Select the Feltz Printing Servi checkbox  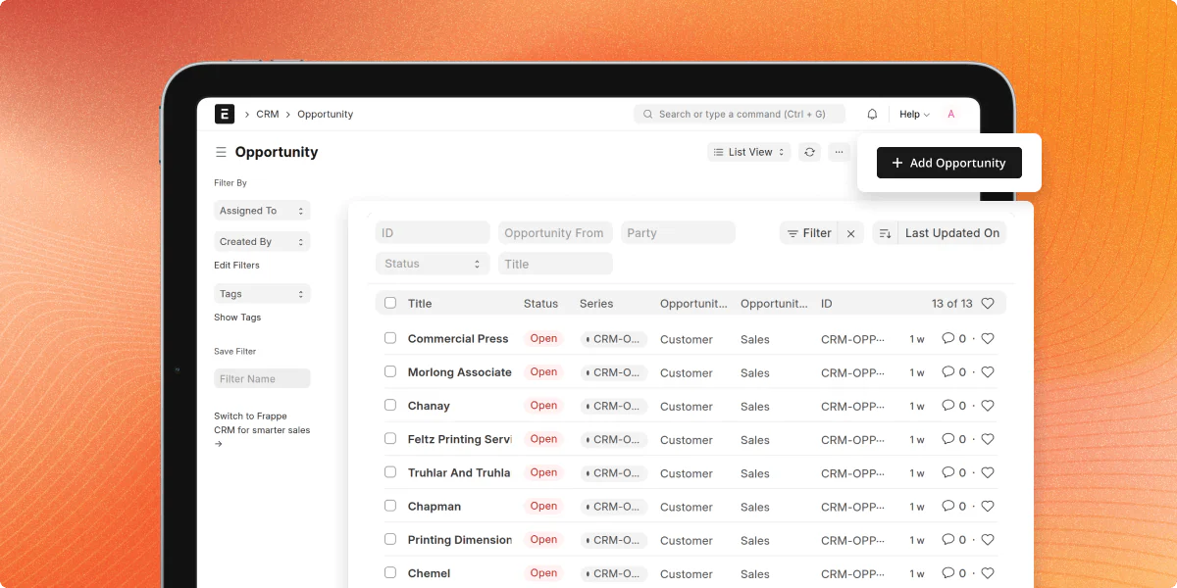(x=390, y=438)
